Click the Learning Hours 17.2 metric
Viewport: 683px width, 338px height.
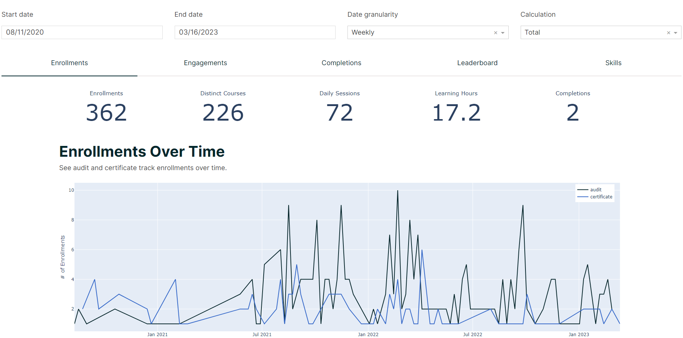tap(456, 107)
